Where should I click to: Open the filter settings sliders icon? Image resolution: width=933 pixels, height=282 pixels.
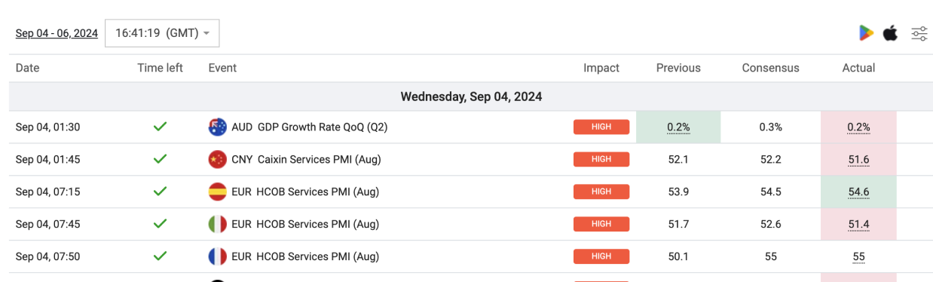[919, 33]
